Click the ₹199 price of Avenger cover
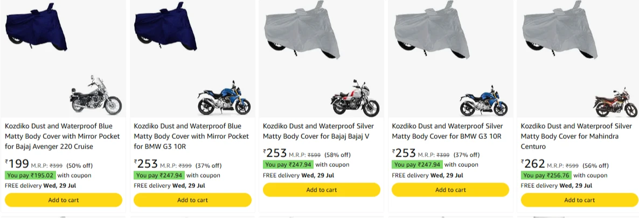The image size is (639, 218). [17, 164]
